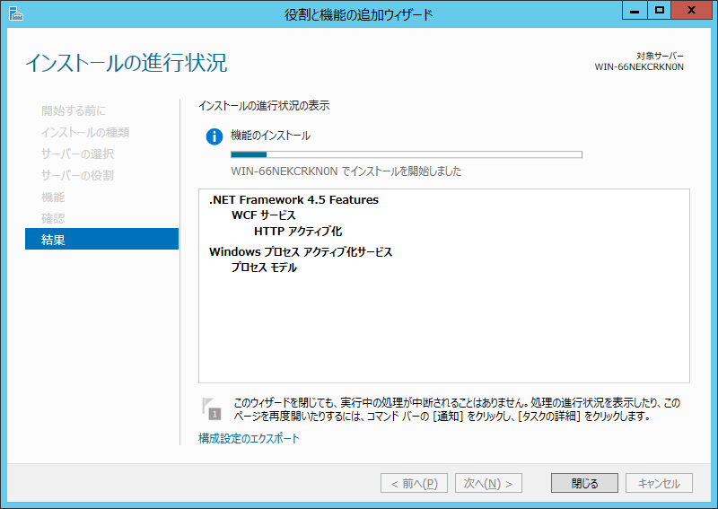Select 機能 step in sidebar
The height and width of the screenshot is (509, 718).
coord(53,197)
